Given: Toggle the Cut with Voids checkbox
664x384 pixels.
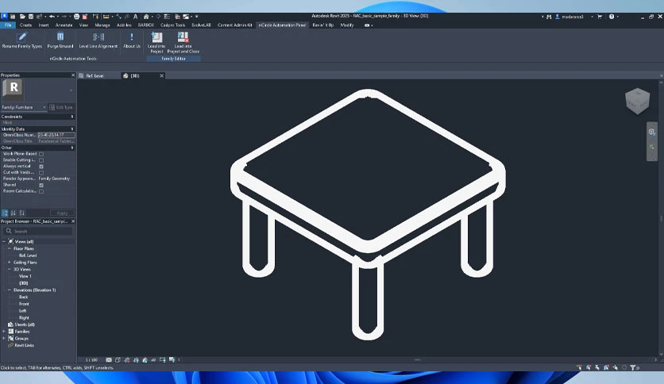Looking at the screenshot, I should 41,172.
